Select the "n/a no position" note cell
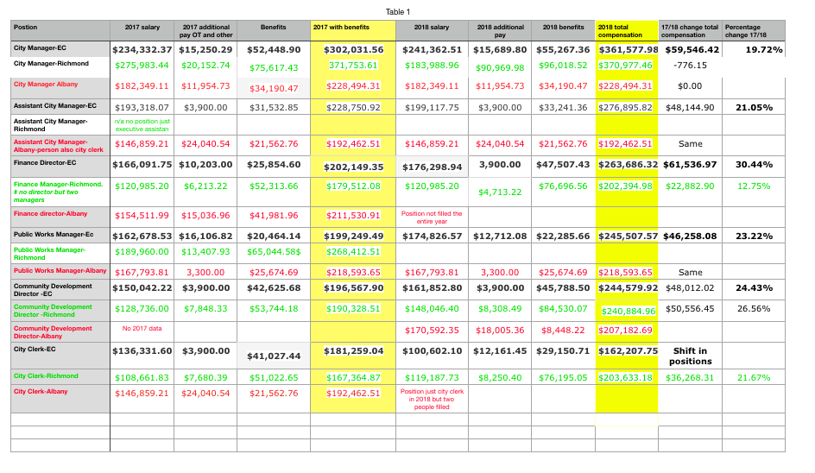 [x=142, y=125]
